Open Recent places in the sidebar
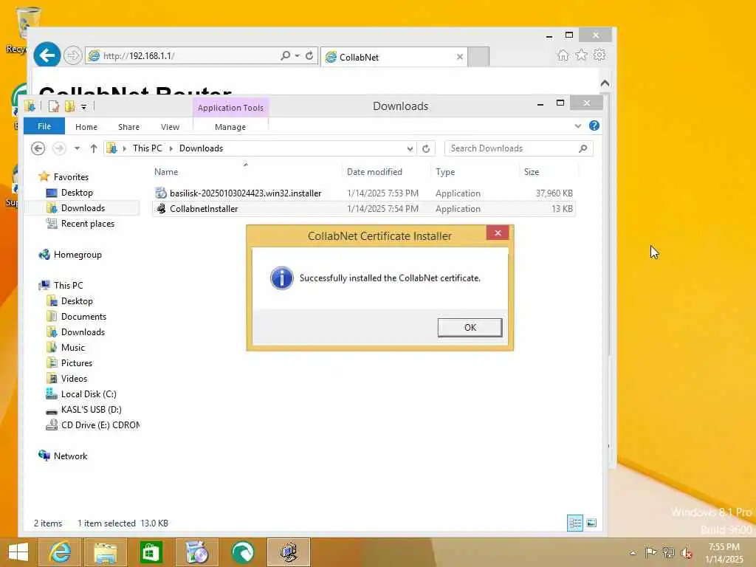 point(87,224)
